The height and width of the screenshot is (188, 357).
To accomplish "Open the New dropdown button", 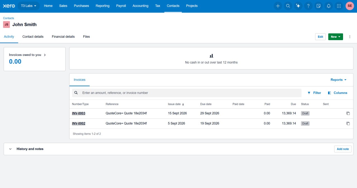I will coord(336,37).
